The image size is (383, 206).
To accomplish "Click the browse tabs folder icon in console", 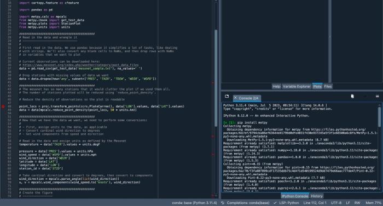I will pyautogui.click(x=227, y=96).
